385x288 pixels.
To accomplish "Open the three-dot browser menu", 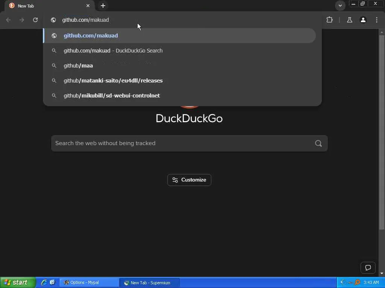I will [x=377, y=20].
